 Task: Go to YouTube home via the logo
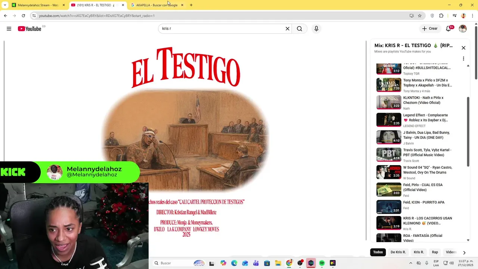pos(30,29)
